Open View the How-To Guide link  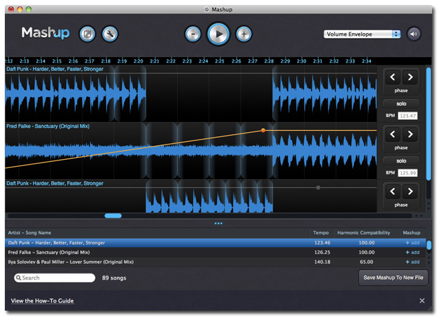coord(42,300)
